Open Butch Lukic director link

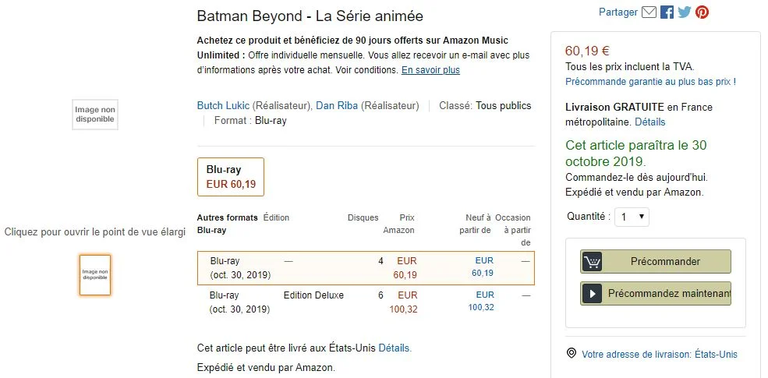click(x=221, y=106)
